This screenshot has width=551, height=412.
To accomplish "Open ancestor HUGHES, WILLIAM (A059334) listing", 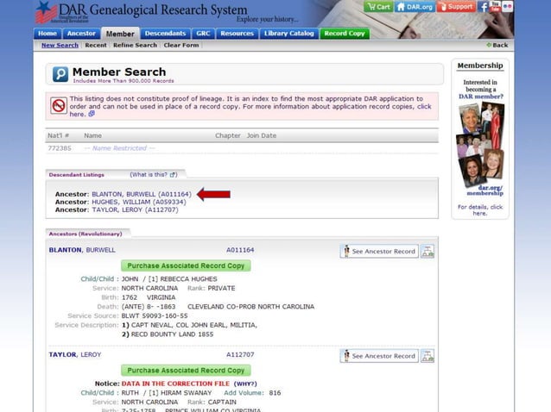I will 139,202.
